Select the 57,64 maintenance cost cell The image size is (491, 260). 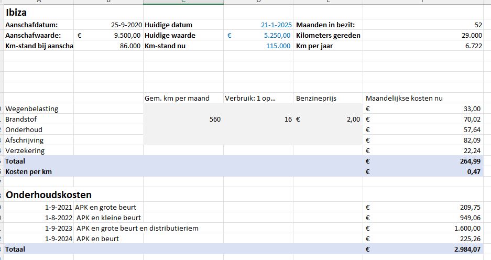coord(423,129)
